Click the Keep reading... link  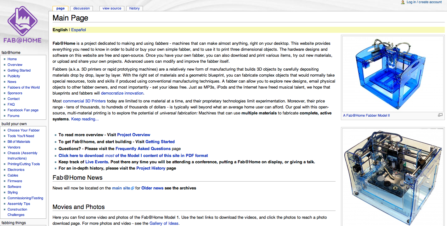pyautogui.click(x=85, y=119)
